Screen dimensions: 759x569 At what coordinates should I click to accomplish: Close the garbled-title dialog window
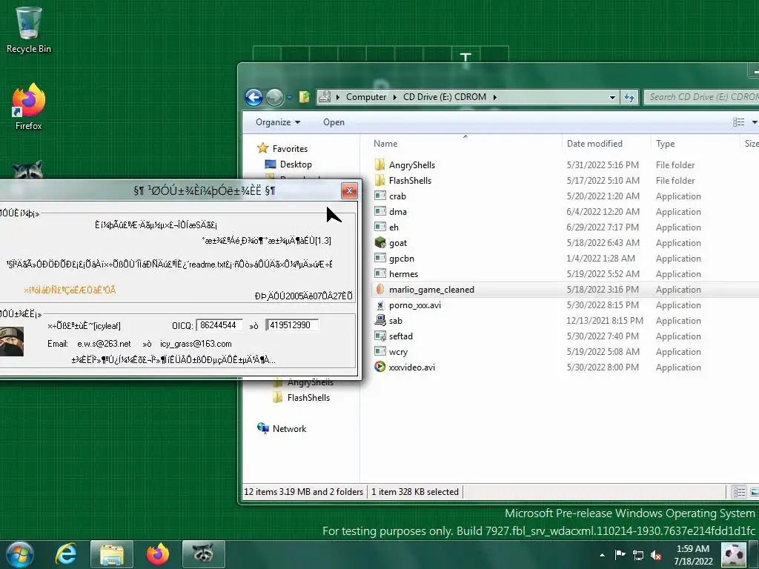[349, 190]
